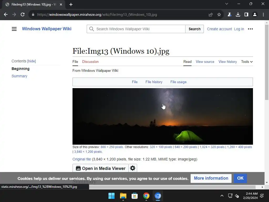269x202 pixels.
Task: Open Chrome Labs flask icon
Action: click(229, 15)
